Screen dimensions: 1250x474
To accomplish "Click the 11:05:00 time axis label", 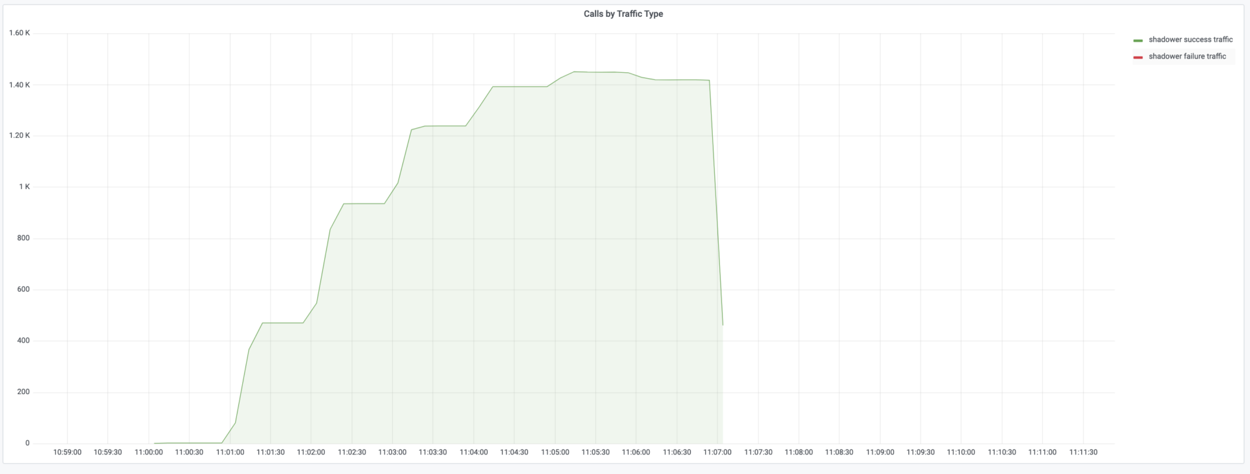I will [x=555, y=453].
